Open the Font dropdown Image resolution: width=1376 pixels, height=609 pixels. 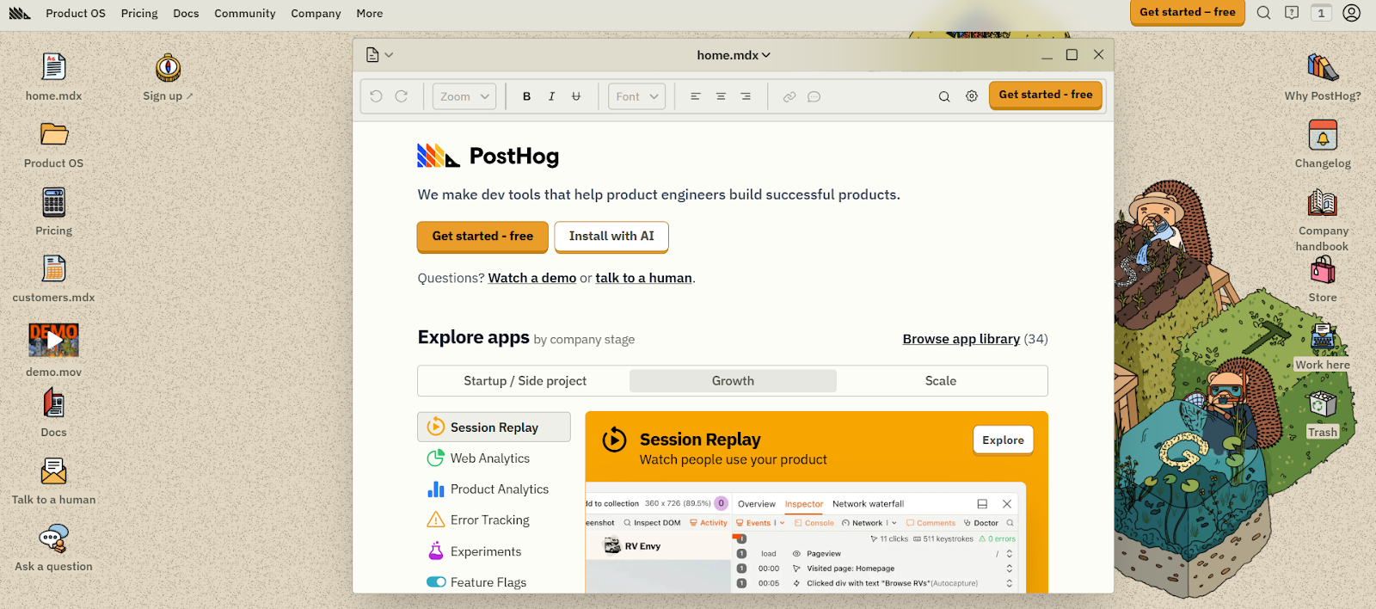coord(637,96)
